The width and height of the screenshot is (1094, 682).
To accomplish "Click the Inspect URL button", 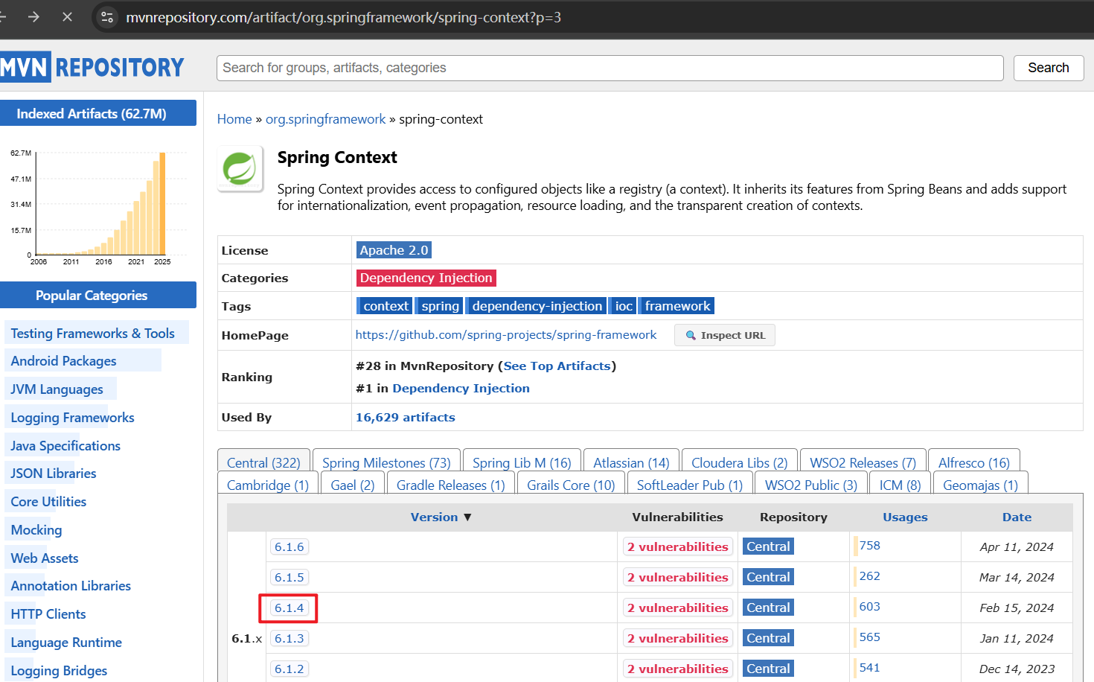I will (725, 335).
